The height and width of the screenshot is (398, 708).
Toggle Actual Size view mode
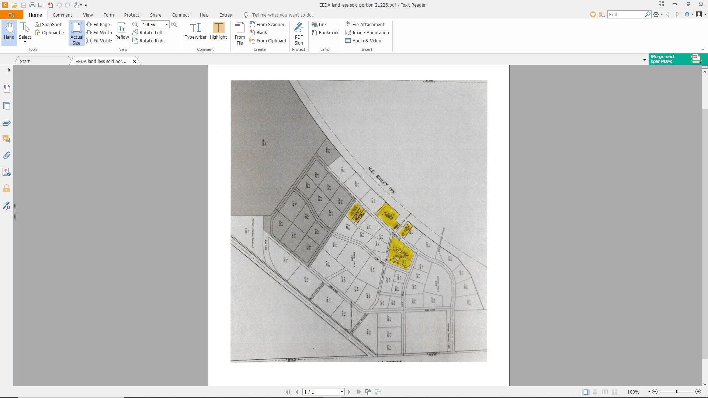76,33
